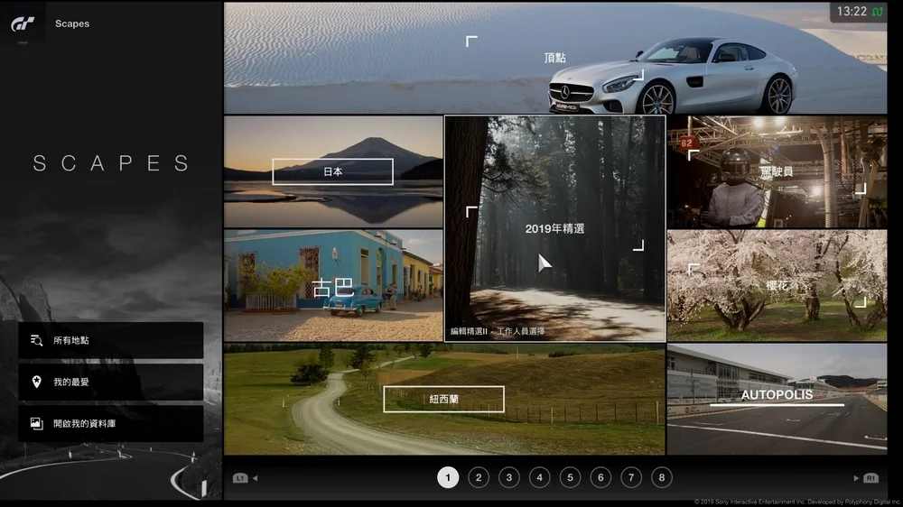Screen dimensions: 903x507
Task: Open the 駕駛員 driver scapes tile
Action: tap(777, 171)
